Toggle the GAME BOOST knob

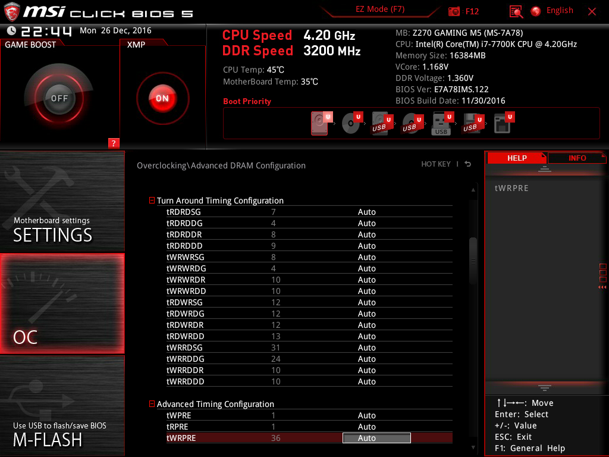click(59, 98)
